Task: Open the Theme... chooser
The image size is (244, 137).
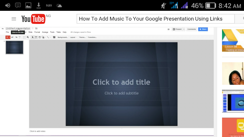Action: click(x=82, y=37)
